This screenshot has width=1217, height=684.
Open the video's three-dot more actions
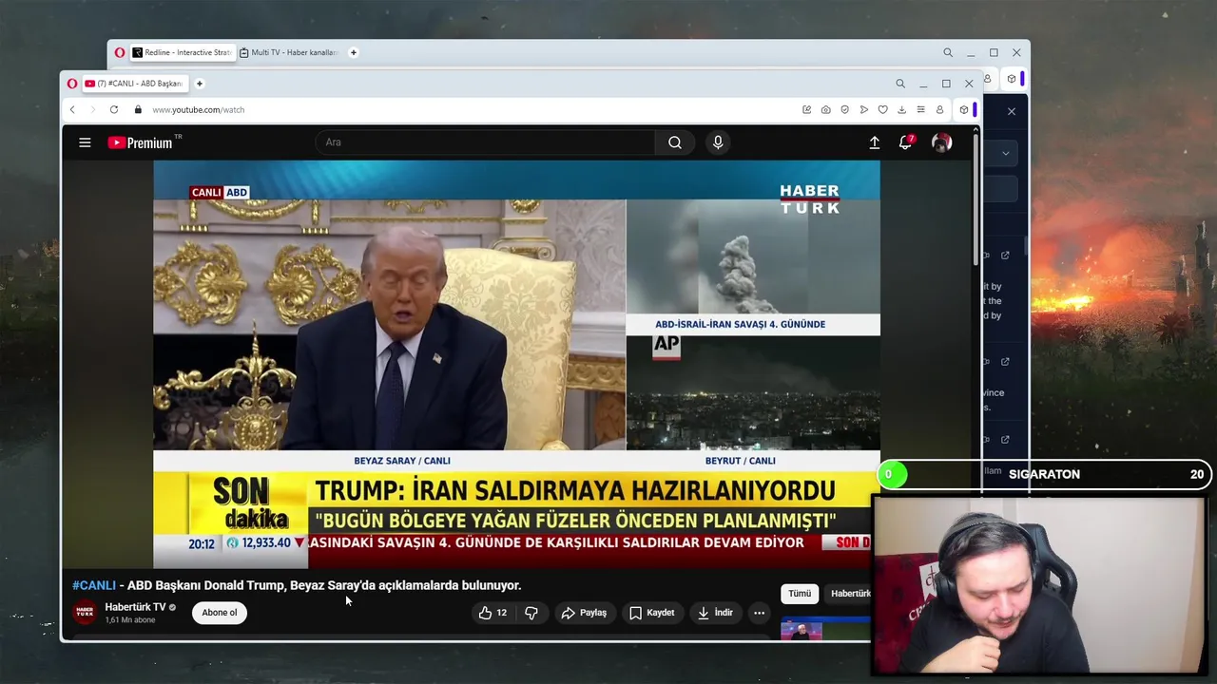(x=759, y=613)
